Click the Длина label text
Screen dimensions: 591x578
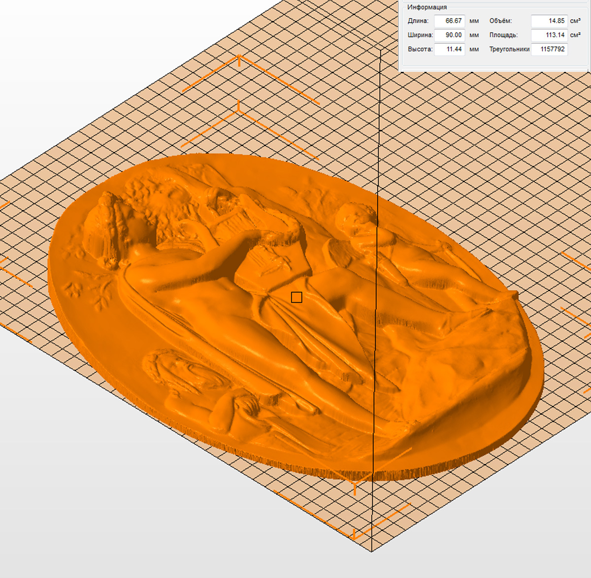click(418, 21)
